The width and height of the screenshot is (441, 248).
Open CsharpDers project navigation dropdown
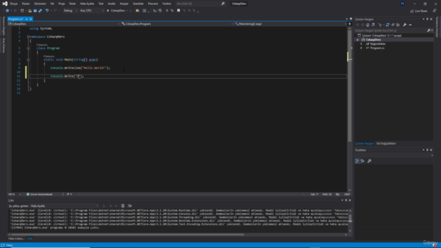(64, 24)
